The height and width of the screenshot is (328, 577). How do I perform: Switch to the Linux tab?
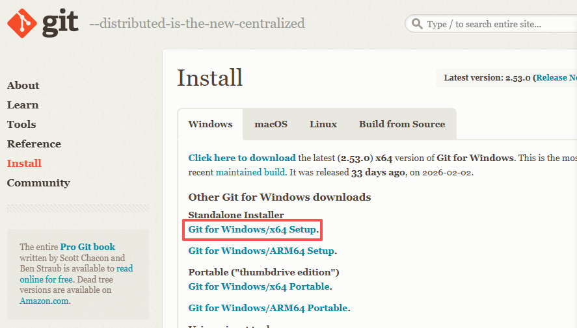coord(323,124)
